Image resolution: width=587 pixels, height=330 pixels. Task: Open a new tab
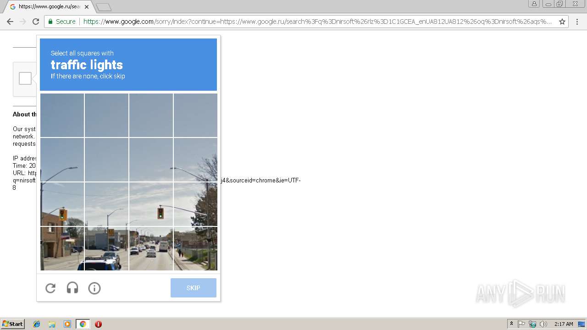(x=104, y=7)
